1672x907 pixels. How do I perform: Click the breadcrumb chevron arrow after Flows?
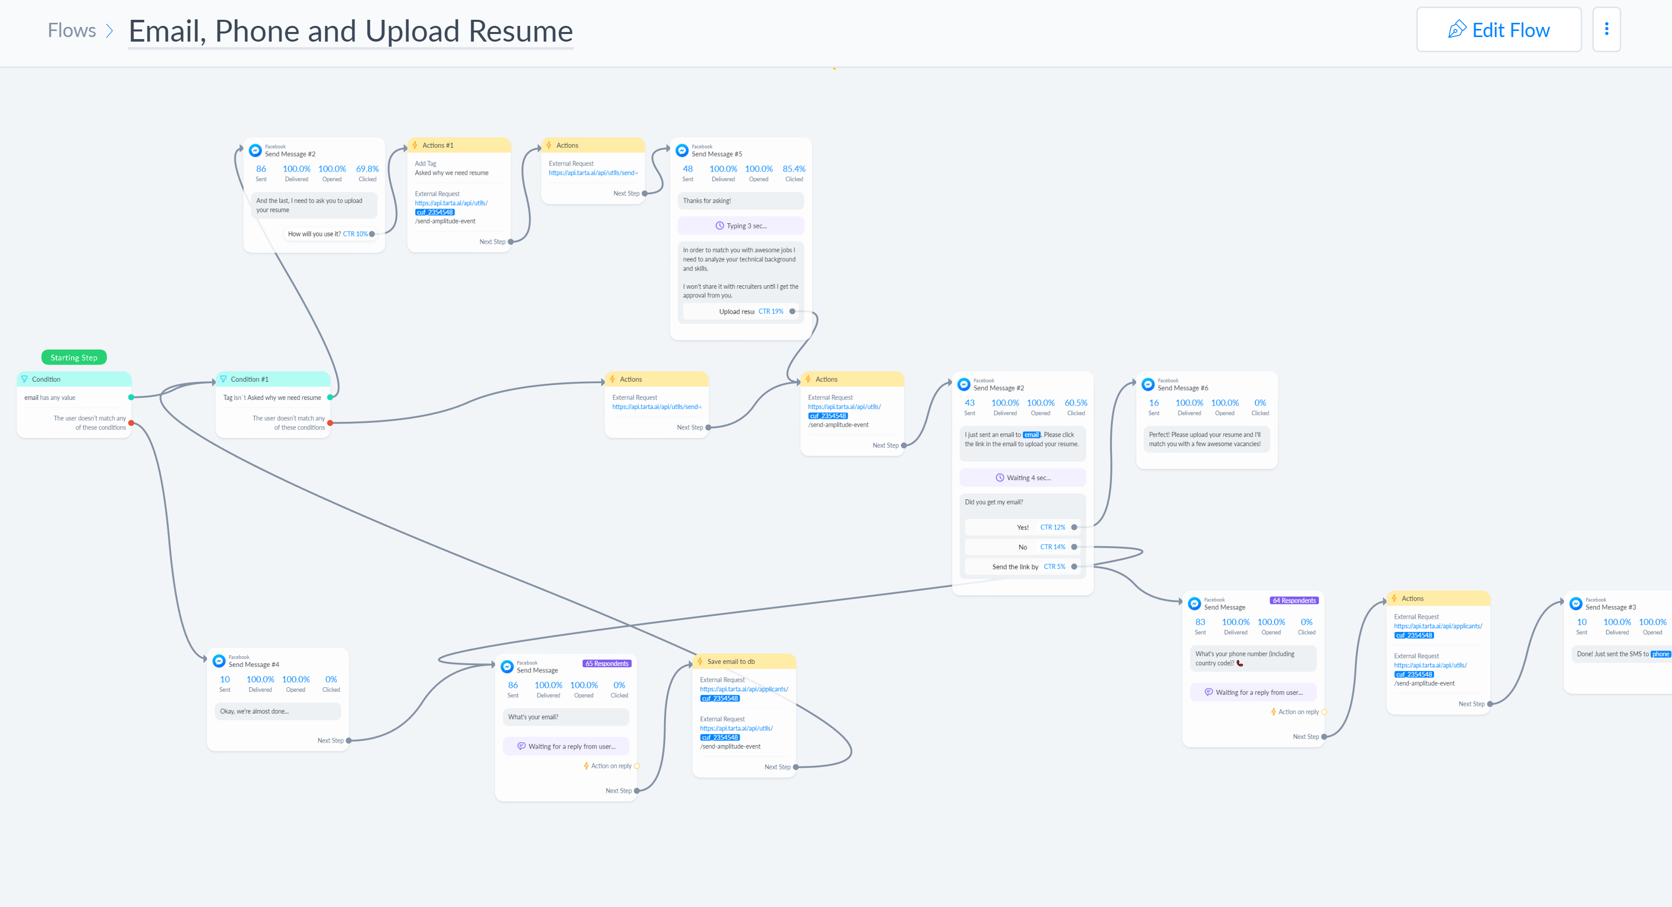click(109, 30)
